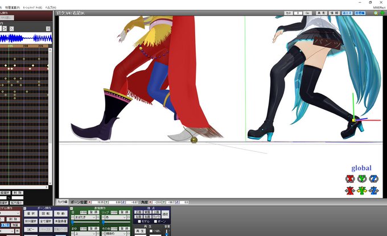387x236 pixels.
Task: Toggle the モデル checkbox in view panel
Action: 139,221
